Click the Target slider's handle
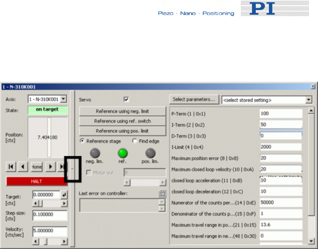 tap(41, 203)
